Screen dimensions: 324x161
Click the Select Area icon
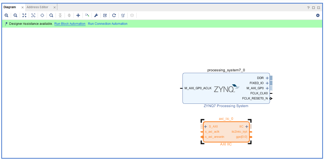click(x=33, y=15)
